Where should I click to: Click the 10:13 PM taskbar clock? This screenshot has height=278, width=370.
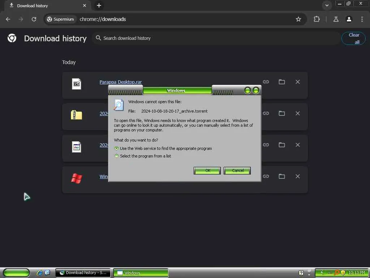coord(356,273)
